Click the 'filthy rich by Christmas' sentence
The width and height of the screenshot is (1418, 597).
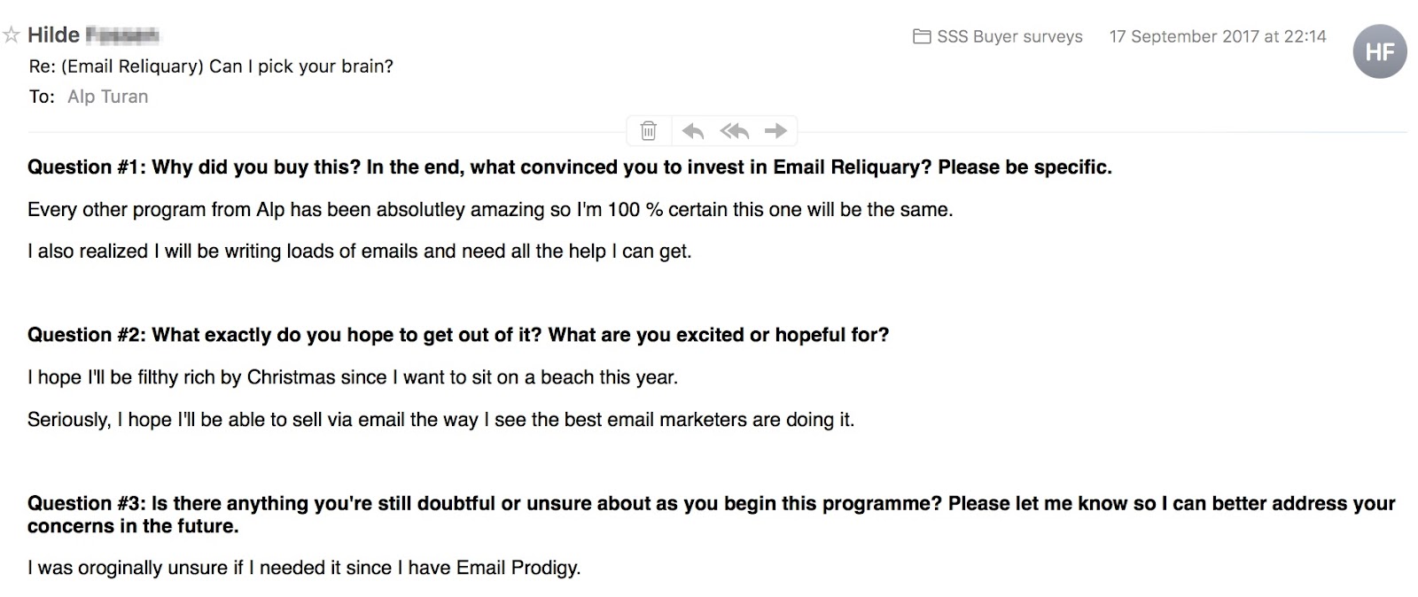pyautogui.click(x=353, y=377)
